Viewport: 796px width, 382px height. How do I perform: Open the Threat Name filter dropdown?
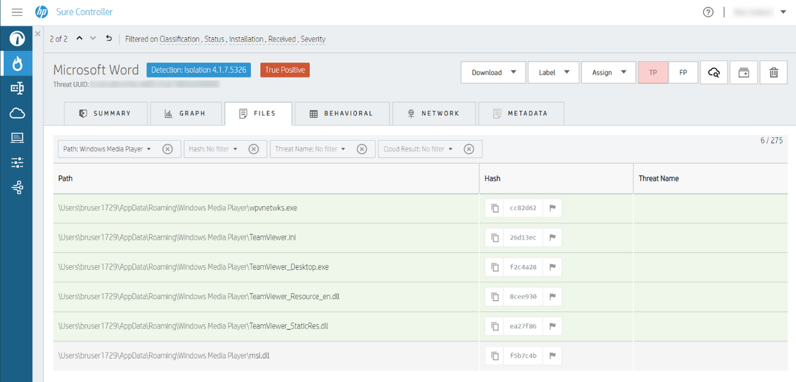[310, 149]
